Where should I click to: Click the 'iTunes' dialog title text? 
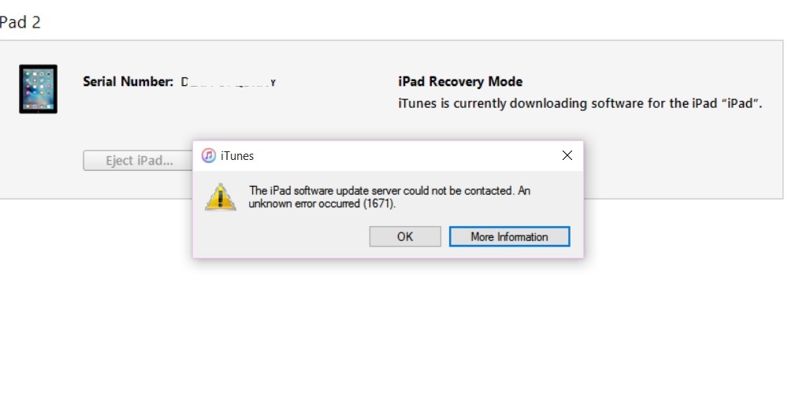click(x=237, y=156)
